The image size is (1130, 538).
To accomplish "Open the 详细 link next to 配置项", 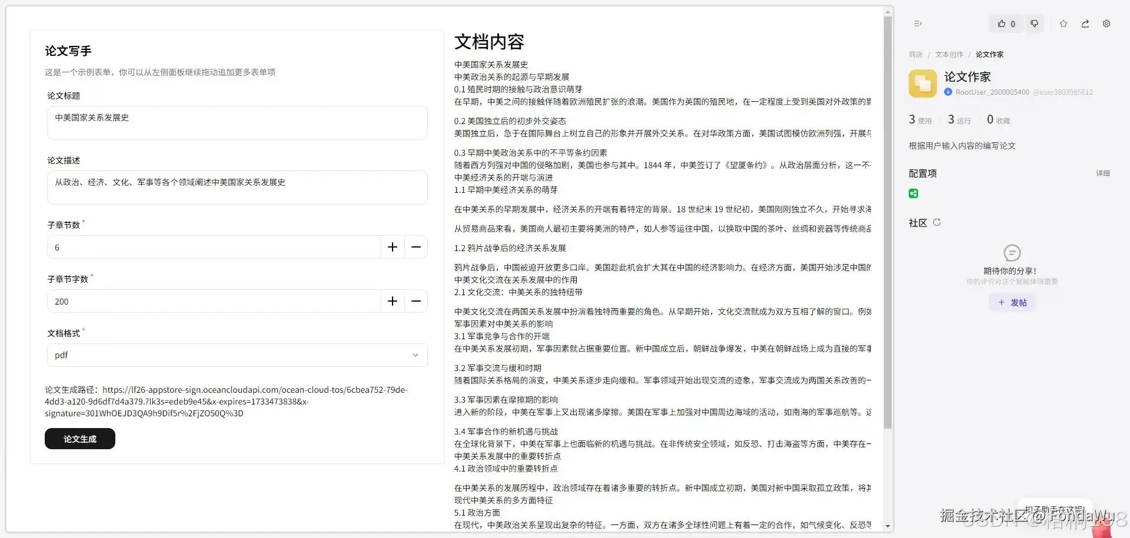I will 1102,173.
